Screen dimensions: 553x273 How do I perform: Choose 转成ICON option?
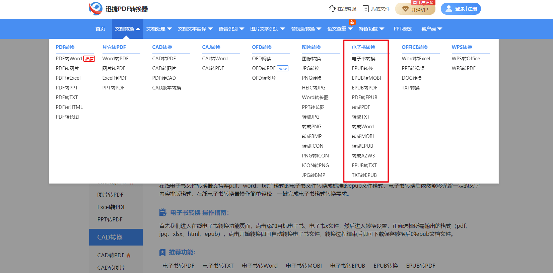313,146
